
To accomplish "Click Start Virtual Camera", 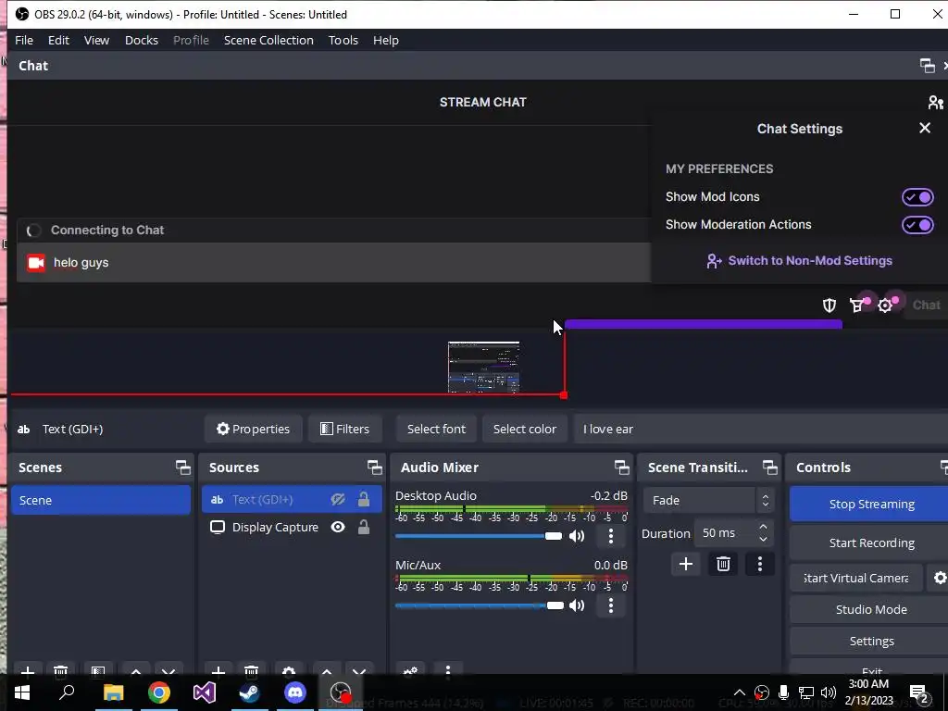I will click(856, 578).
